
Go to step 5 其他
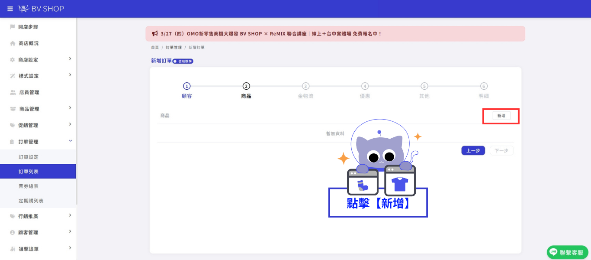(424, 91)
